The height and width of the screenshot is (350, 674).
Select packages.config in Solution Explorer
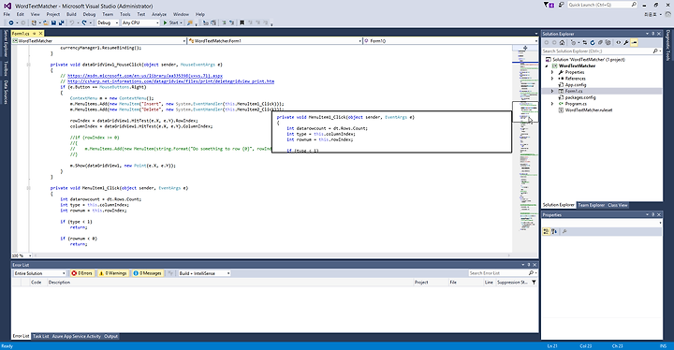(x=580, y=97)
